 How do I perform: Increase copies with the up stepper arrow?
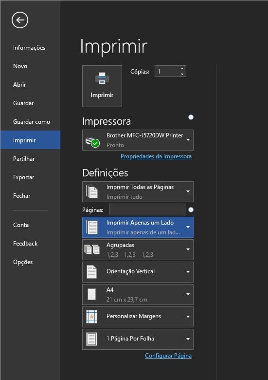pyautogui.click(x=182, y=69)
